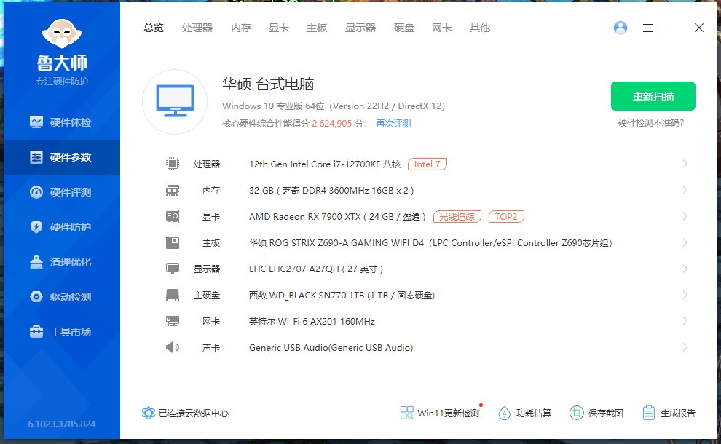Open 清理优化 cleanup section
This screenshot has width=721, height=444.
[x=62, y=262]
